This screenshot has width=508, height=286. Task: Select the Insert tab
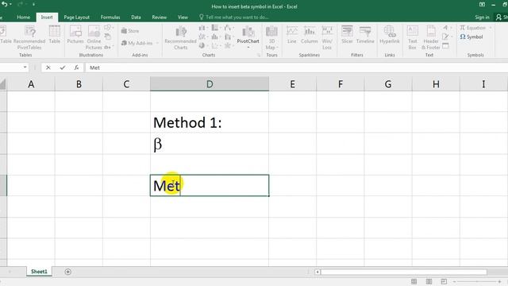coord(47,17)
